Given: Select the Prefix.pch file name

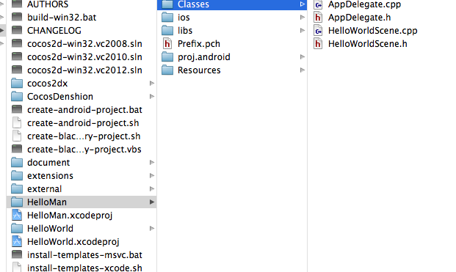Looking at the screenshot, I should (x=199, y=44).
